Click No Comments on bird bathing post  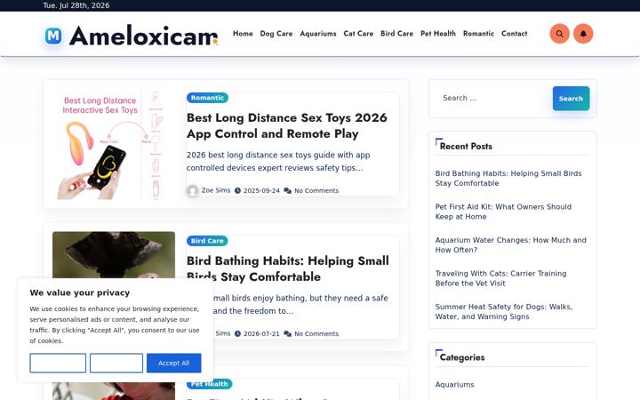pos(316,333)
